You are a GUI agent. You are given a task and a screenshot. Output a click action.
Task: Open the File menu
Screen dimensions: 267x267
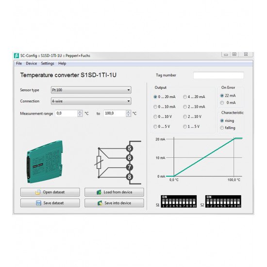click(19, 63)
